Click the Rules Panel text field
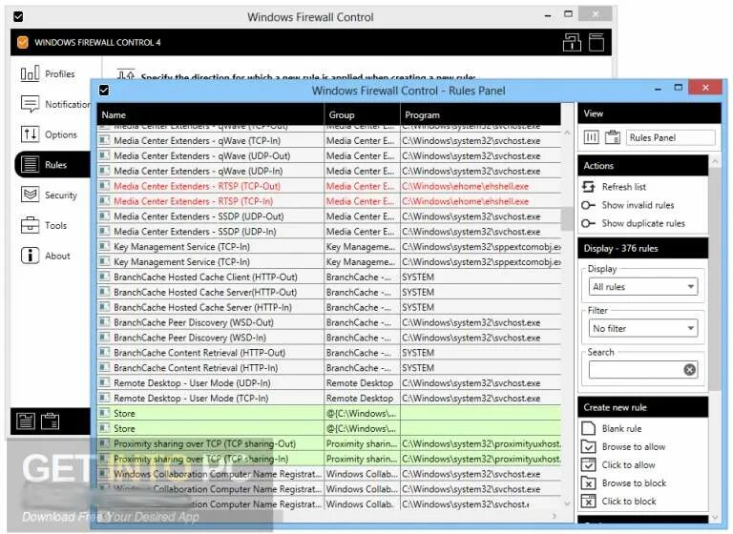This screenshot has height=534, width=733. pyautogui.click(x=670, y=137)
